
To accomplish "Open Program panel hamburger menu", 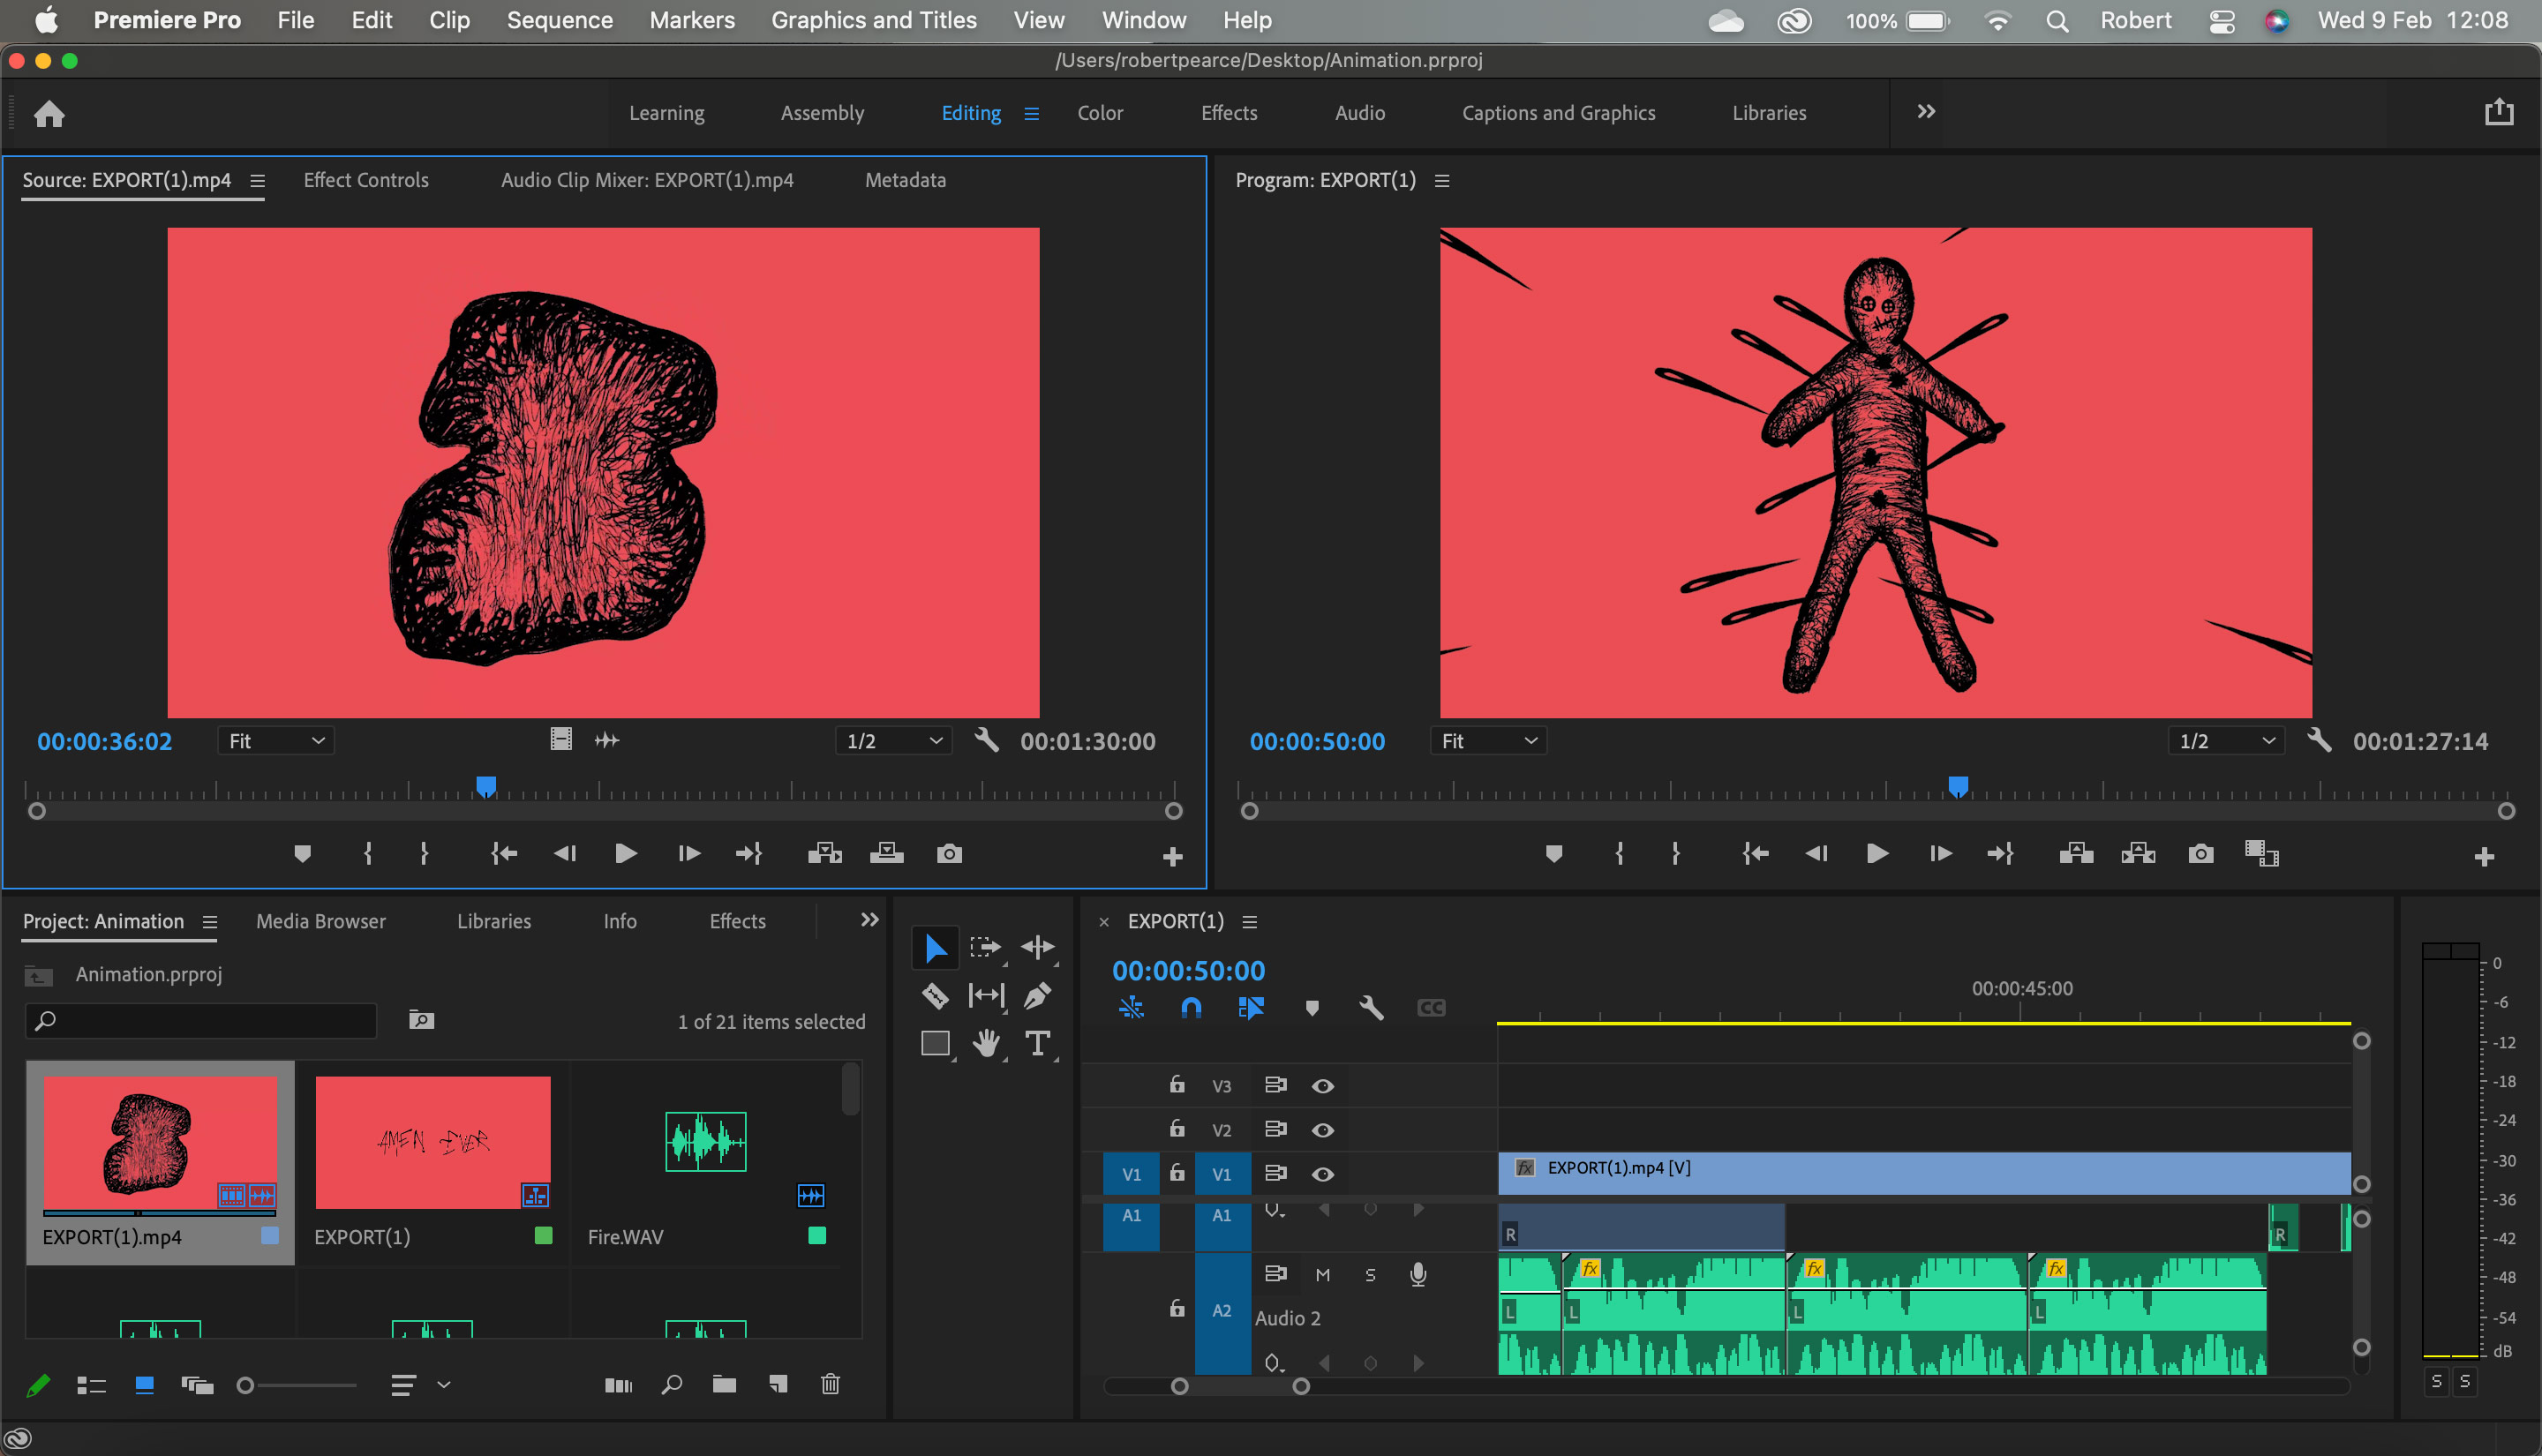I will [x=1441, y=181].
